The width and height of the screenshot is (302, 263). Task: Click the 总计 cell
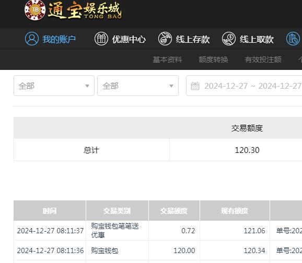91,150
